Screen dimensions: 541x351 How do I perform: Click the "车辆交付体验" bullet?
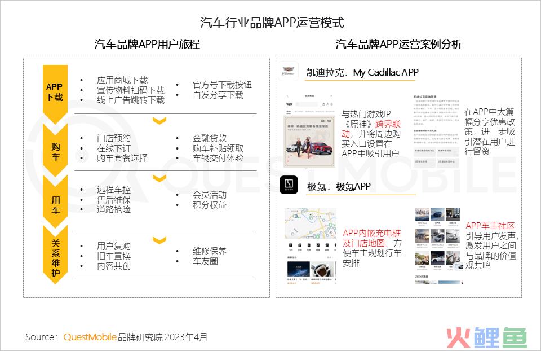(218, 158)
